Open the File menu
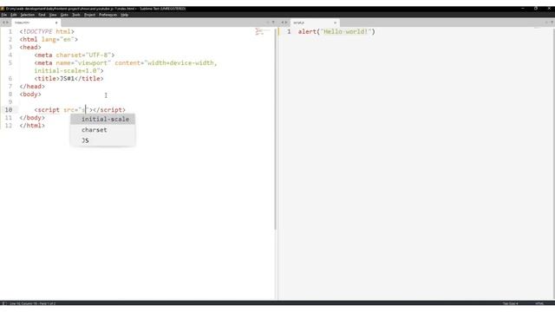 coord(4,15)
